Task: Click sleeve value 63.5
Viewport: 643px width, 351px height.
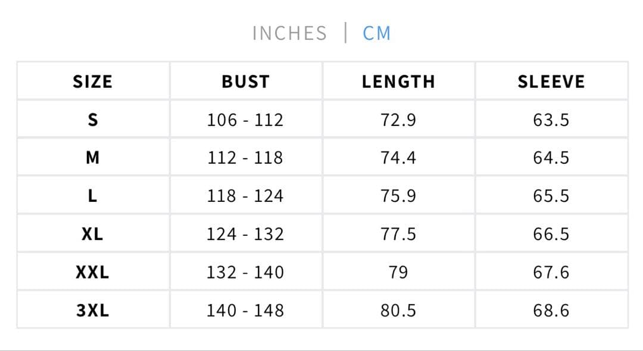Action: click(x=551, y=120)
